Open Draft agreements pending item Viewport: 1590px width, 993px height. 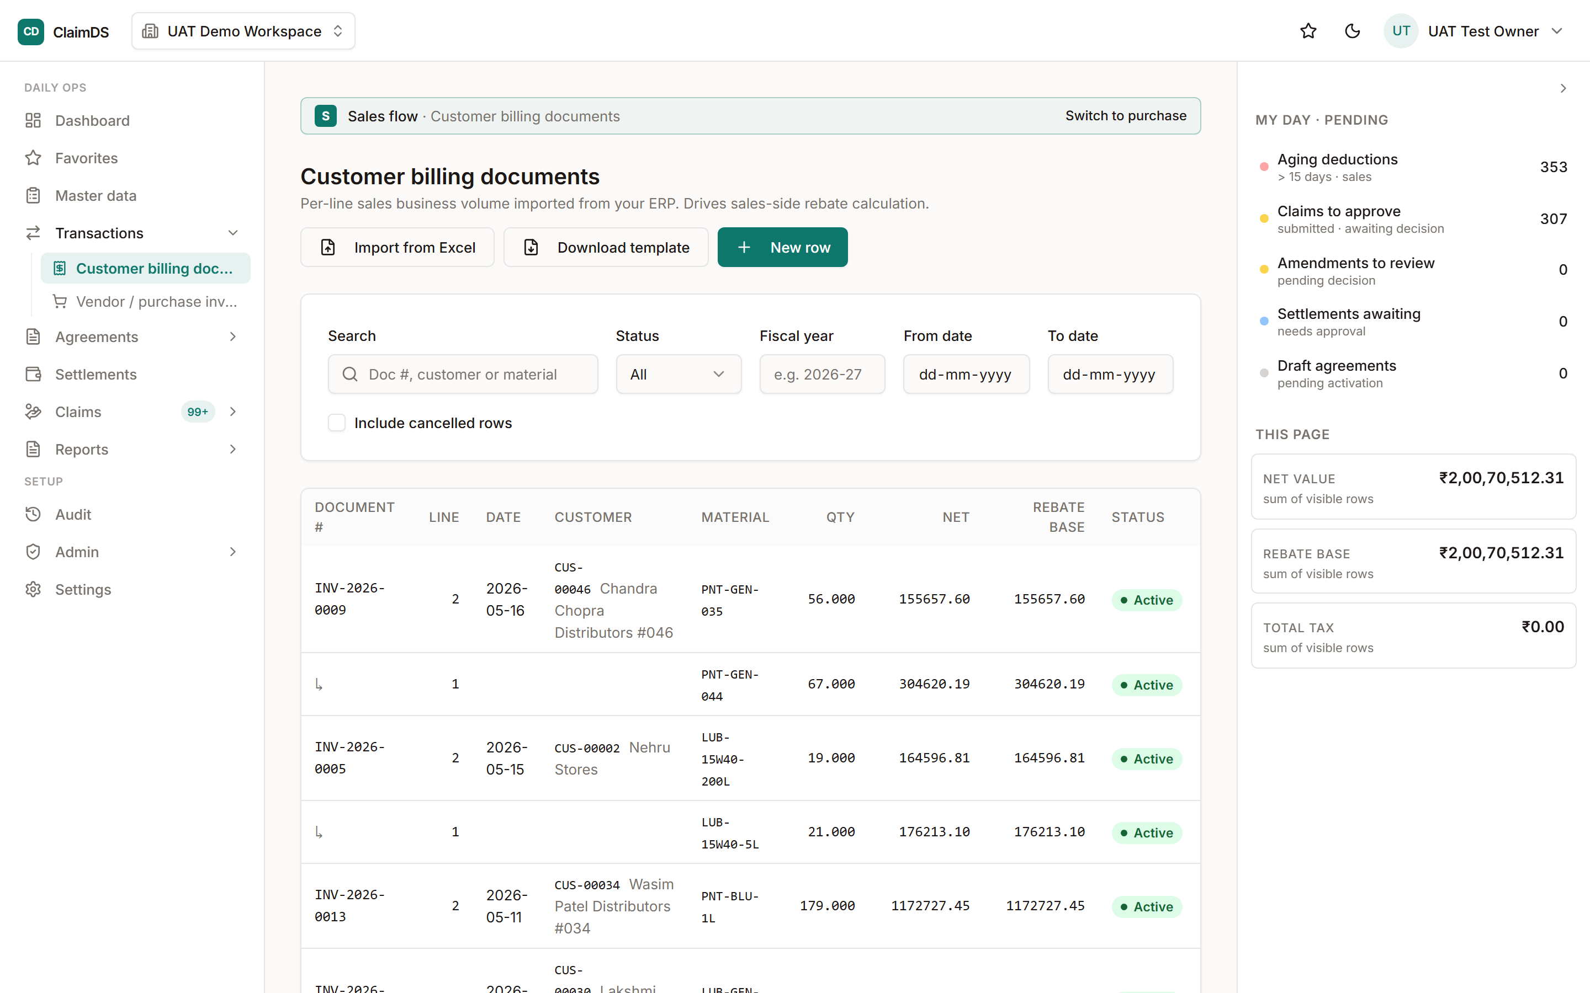(1413, 373)
